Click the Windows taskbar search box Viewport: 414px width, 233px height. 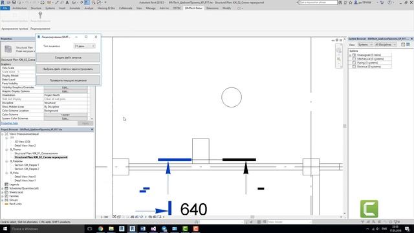click(47, 228)
